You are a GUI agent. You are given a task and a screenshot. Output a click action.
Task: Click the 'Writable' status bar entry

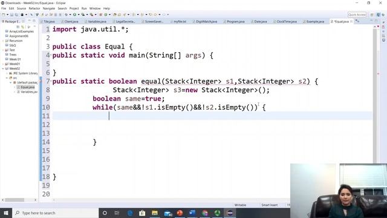[240, 205]
